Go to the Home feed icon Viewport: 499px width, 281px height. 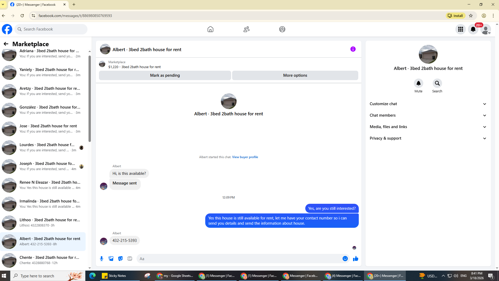click(210, 29)
